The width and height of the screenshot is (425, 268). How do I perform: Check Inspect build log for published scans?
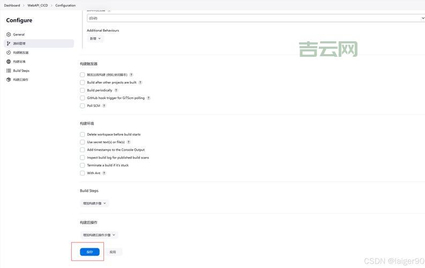83,158
